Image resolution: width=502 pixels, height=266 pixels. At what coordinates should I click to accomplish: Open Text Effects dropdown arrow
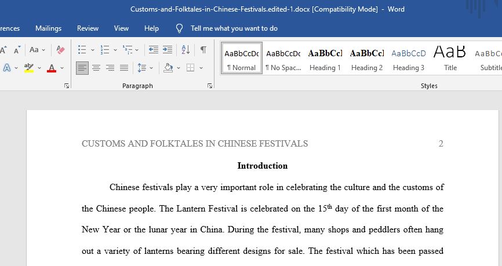point(16,68)
